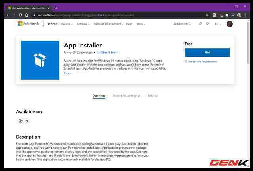Viewport: 253px width, 171px height.
Task: Click the address bar URL field
Action: 118,15
